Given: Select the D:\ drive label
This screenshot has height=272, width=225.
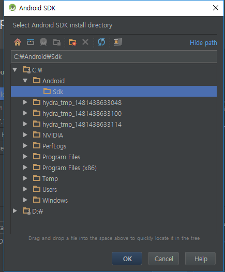Looking at the screenshot, I should [x=37, y=211].
